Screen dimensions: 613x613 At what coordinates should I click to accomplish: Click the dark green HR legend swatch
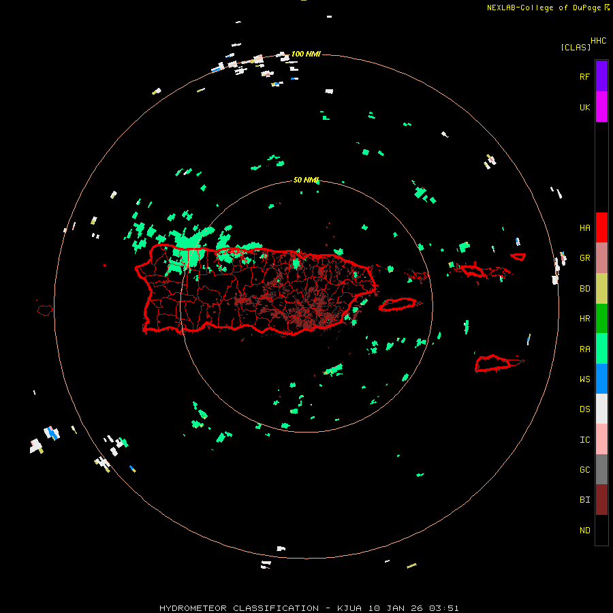click(x=601, y=319)
